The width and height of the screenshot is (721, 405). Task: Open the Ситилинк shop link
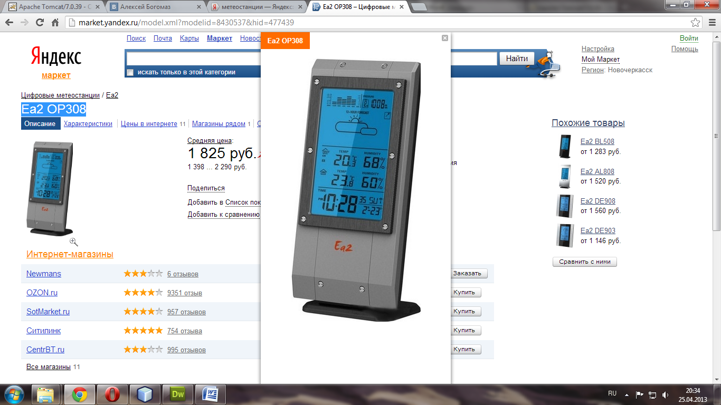pyautogui.click(x=44, y=331)
